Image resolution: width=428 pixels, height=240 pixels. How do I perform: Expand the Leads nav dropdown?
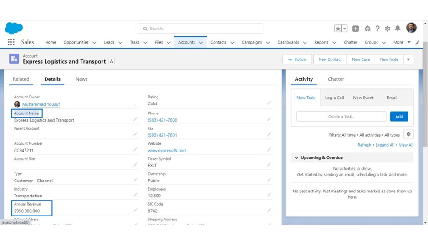[x=120, y=43]
